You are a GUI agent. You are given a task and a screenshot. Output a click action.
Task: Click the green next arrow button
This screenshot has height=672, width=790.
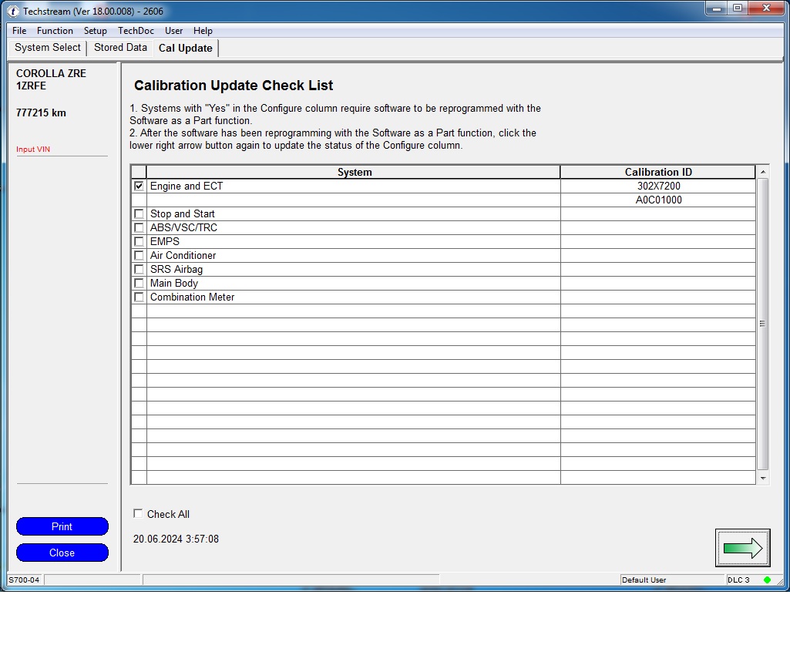tap(742, 548)
